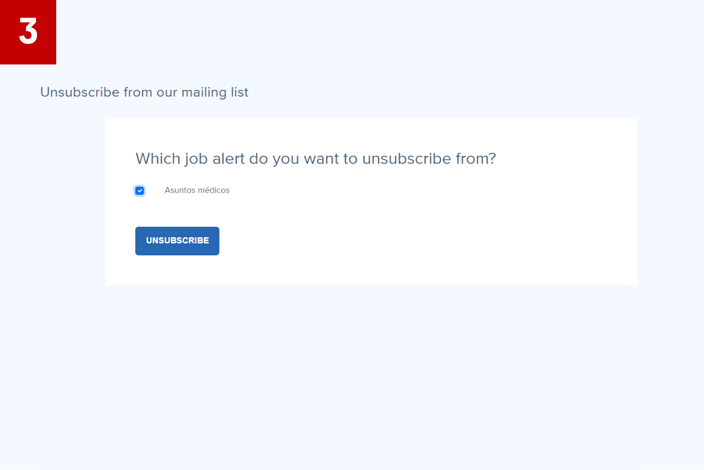Viewport: 704px width, 470px height.
Task: Select the Asuntos médicos label text
Action: [x=197, y=190]
